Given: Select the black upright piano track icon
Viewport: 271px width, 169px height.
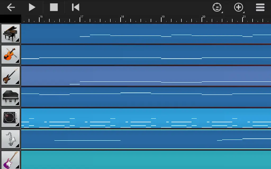Looking at the screenshot, I should [11, 97].
